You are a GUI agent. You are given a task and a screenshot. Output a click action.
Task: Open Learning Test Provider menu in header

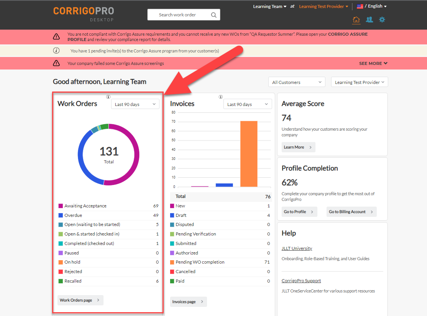[323, 6]
